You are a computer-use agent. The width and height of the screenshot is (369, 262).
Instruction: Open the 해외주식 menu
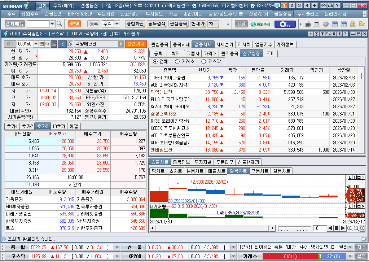[30, 14]
